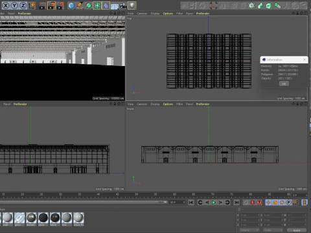The height and width of the screenshot is (233, 311).
Task: Open the render settings clapperboard icon
Action: click(x=60, y=5)
